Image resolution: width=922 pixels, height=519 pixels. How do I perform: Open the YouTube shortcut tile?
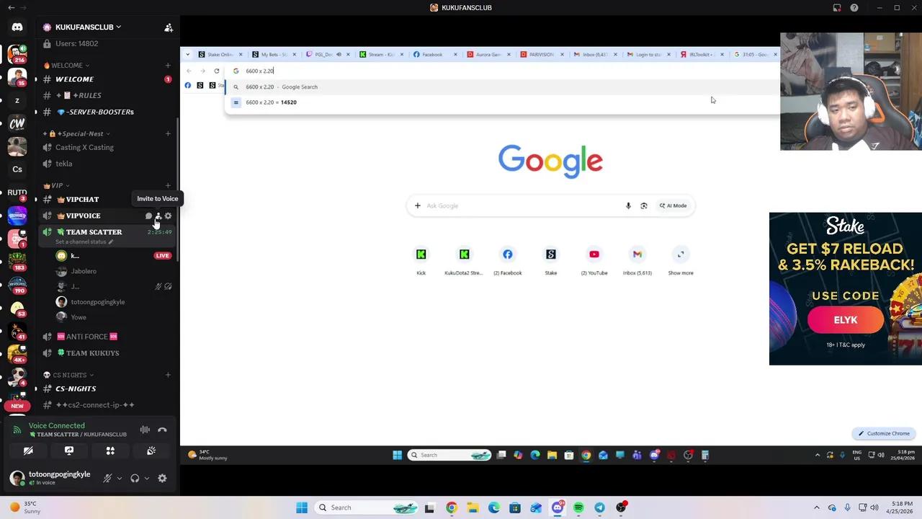[594, 261]
